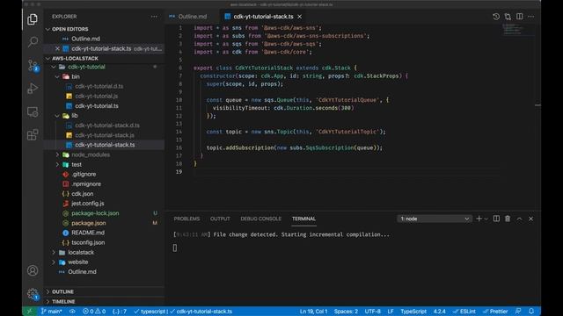Switch to the Output panel tab
The image size is (563, 316).
(220, 219)
